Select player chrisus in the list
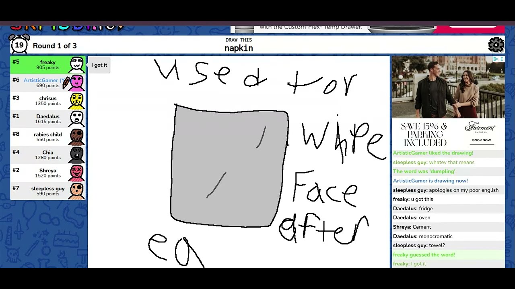The width and height of the screenshot is (515, 289). pyautogui.click(x=48, y=100)
